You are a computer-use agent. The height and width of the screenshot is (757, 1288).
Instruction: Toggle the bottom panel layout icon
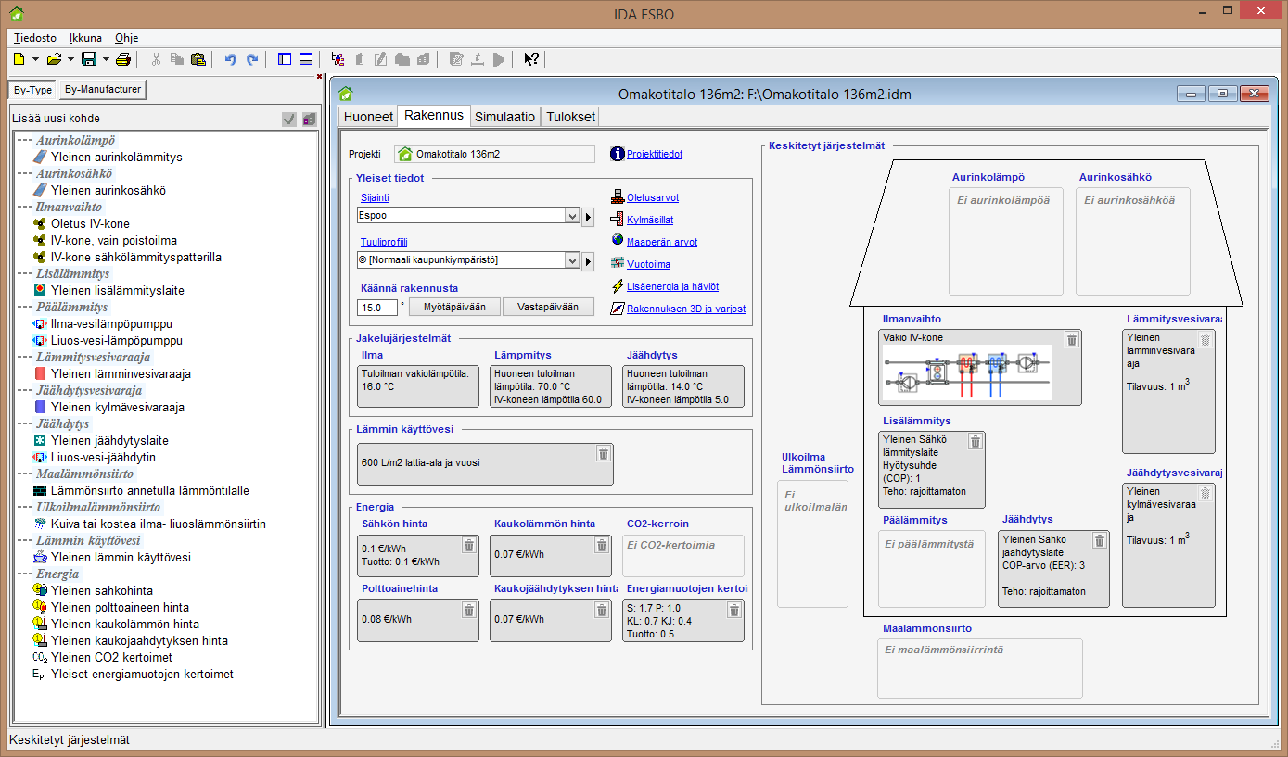tap(306, 59)
